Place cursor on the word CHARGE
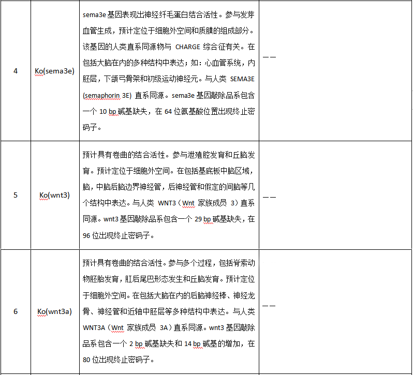This screenshot has height=375, width=413. tap(189, 47)
